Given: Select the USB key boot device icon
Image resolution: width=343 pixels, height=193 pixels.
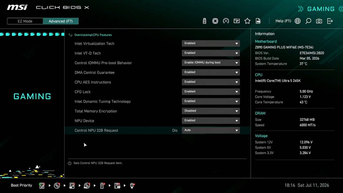Looking at the screenshot, I should point(102,186).
